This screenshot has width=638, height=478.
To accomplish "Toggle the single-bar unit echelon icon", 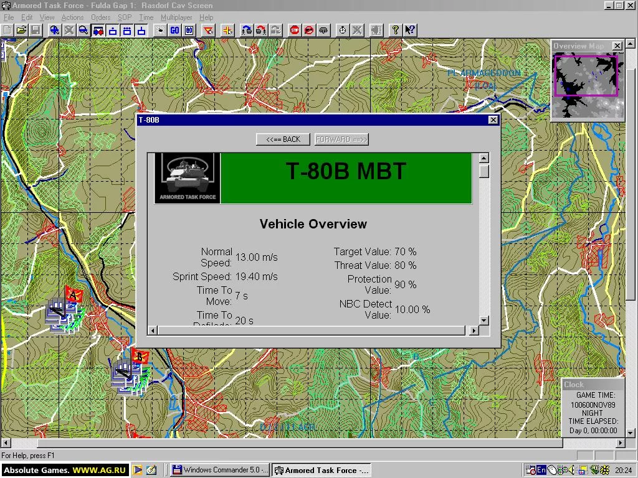I will tap(141, 30).
